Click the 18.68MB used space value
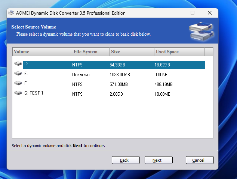This screenshot has width=237, height=179. 162,94
